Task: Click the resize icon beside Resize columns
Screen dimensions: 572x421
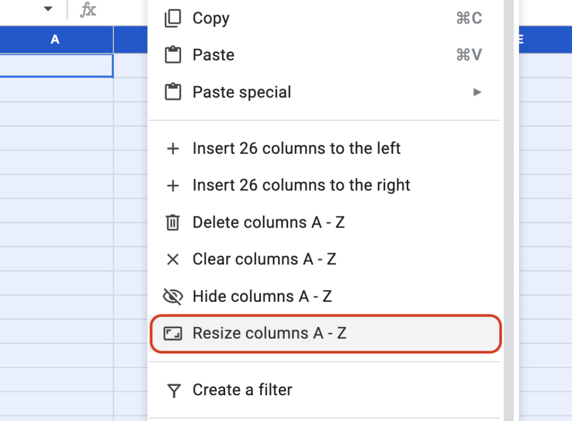Action: (173, 333)
